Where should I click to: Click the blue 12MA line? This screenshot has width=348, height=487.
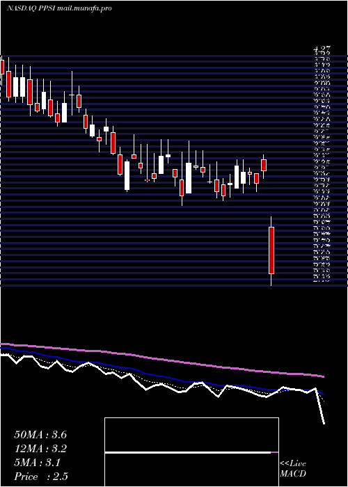click(161, 376)
